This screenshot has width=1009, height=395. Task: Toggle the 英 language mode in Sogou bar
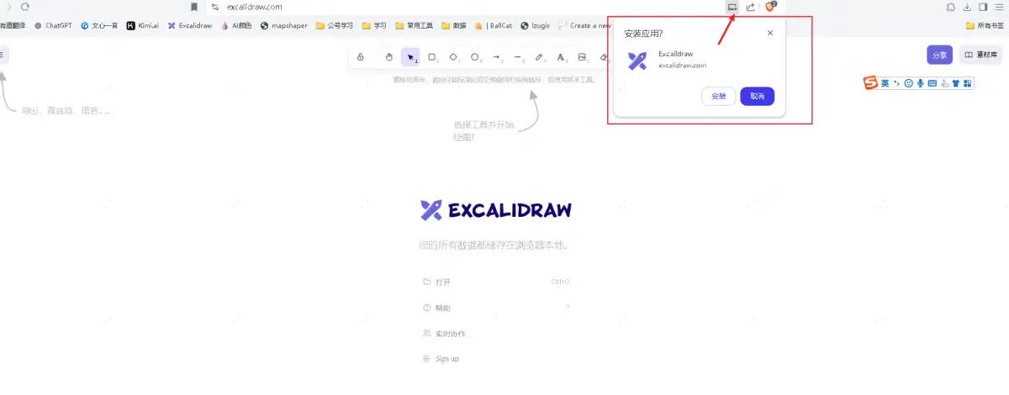click(x=885, y=82)
